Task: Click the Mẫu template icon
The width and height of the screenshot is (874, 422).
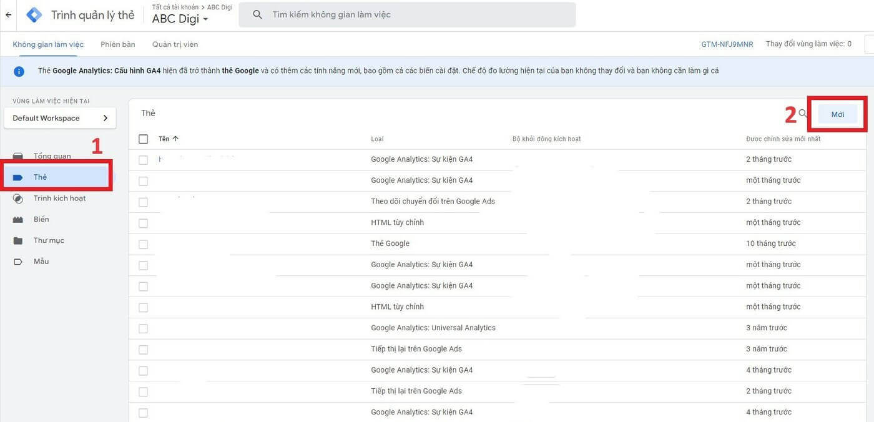Action: (x=18, y=262)
